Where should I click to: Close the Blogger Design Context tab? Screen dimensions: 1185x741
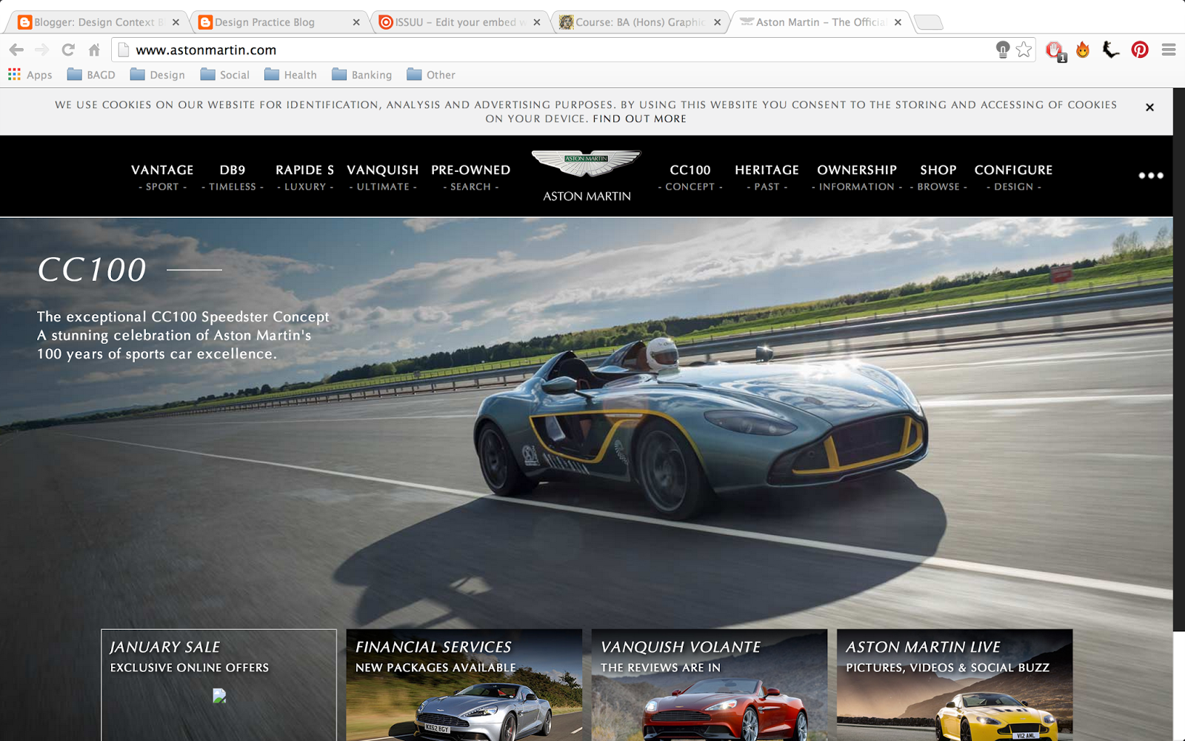(x=176, y=22)
